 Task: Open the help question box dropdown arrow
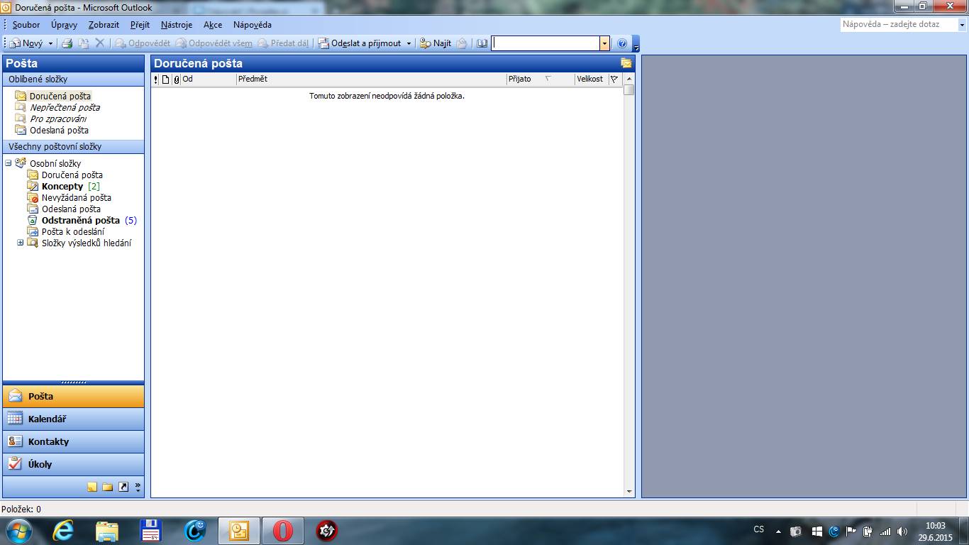963,24
